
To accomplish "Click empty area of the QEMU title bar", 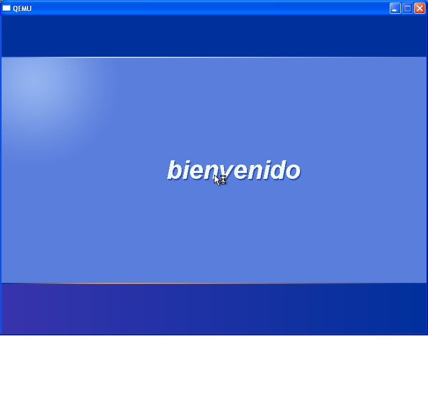I will [212, 8].
